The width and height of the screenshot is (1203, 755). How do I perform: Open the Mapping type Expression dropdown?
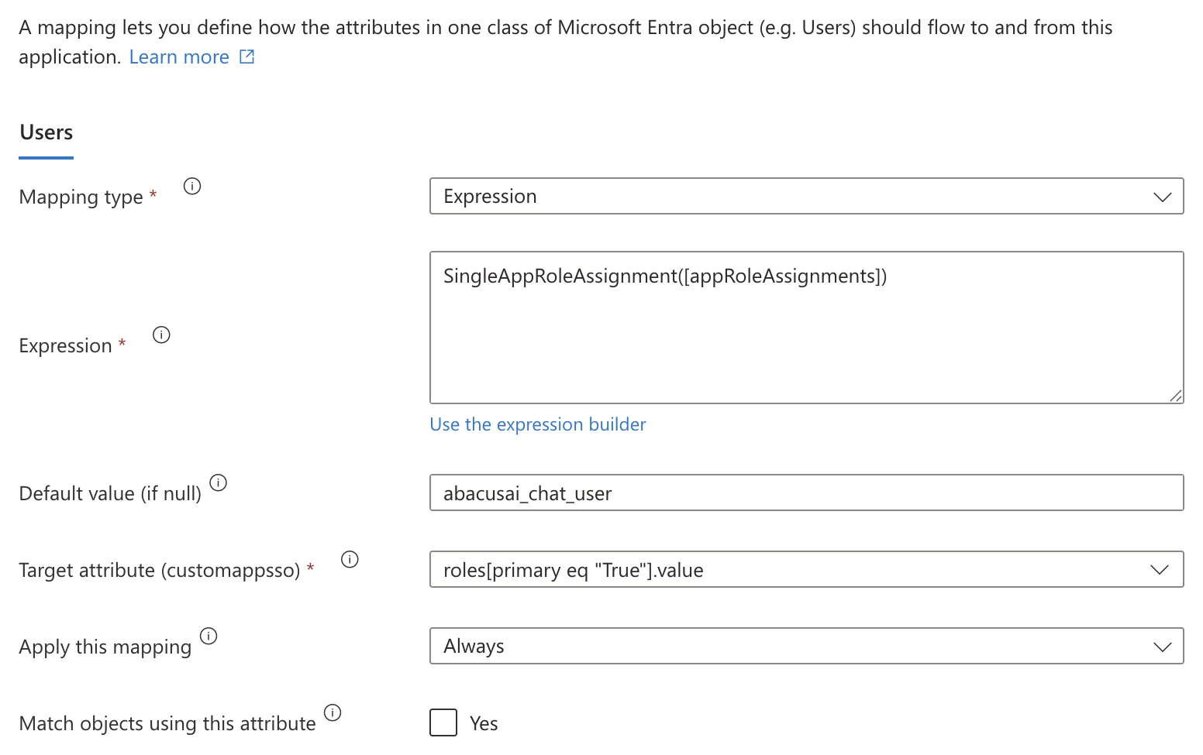pos(806,196)
